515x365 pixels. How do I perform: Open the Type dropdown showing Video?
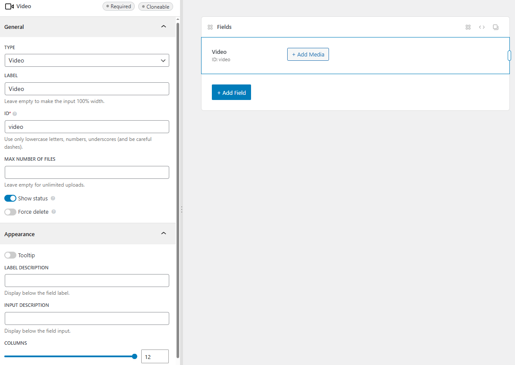[87, 60]
